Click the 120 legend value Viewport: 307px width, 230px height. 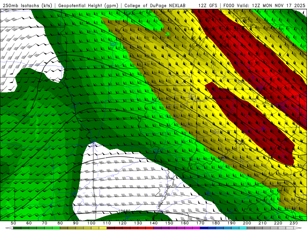(122, 223)
